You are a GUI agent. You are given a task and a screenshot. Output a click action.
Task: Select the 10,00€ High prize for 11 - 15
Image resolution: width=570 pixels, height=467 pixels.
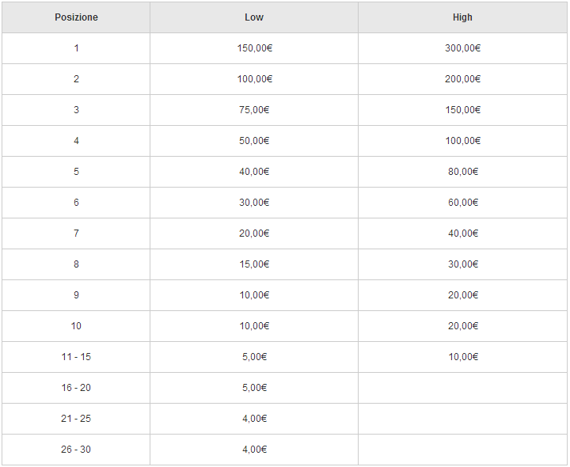[x=462, y=357]
